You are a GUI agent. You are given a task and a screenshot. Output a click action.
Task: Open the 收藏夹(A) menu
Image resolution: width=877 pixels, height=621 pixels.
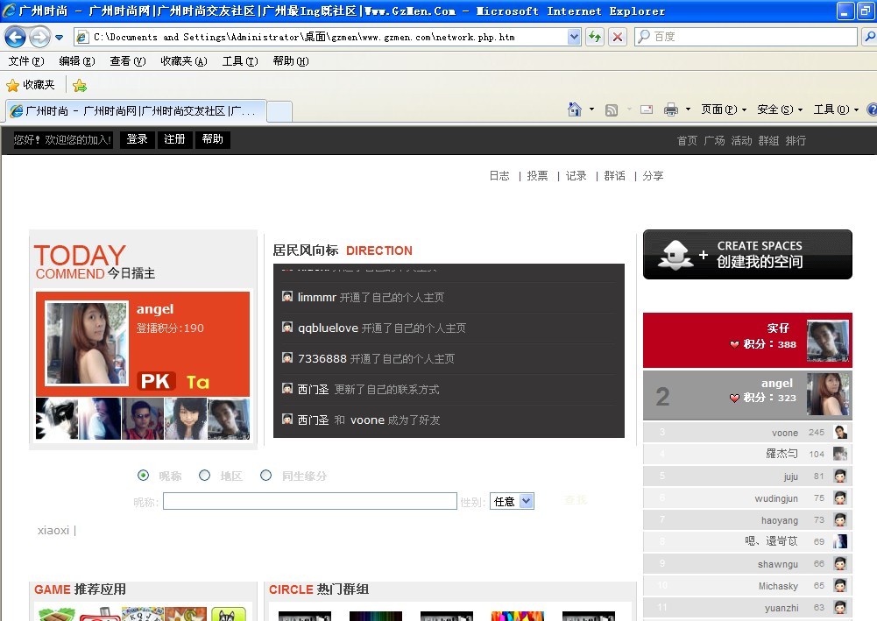pyautogui.click(x=183, y=61)
